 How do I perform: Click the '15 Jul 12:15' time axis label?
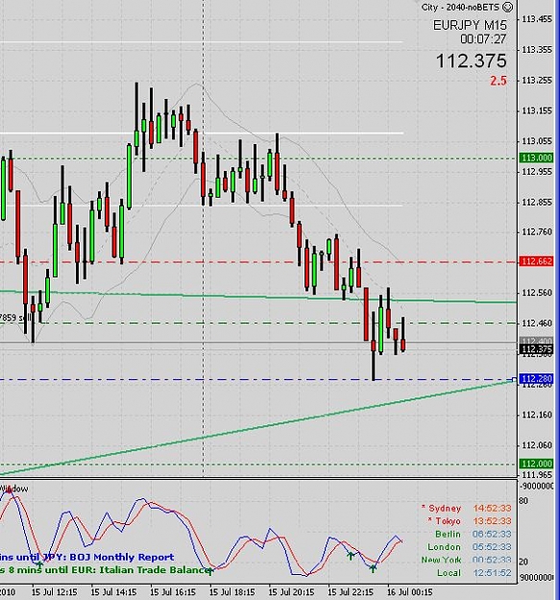coord(55,592)
